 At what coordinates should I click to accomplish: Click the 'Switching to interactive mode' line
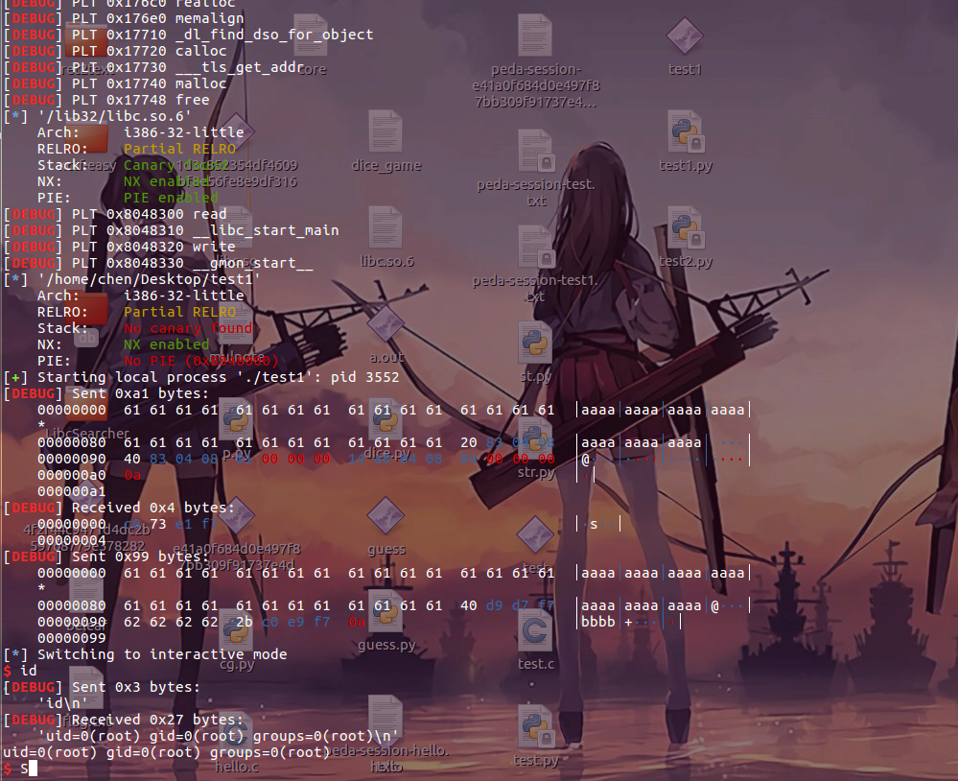[146, 654]
